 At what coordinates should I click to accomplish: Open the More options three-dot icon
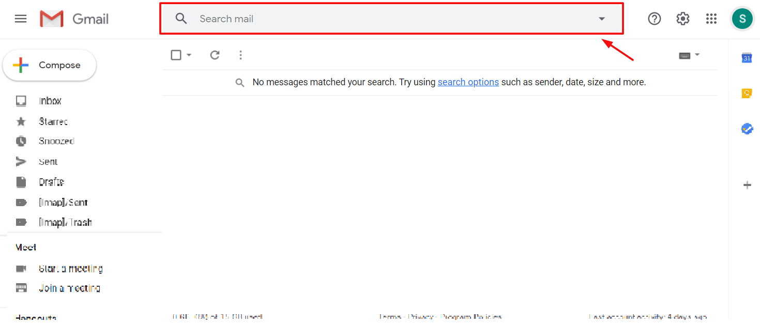coord(240,55)
